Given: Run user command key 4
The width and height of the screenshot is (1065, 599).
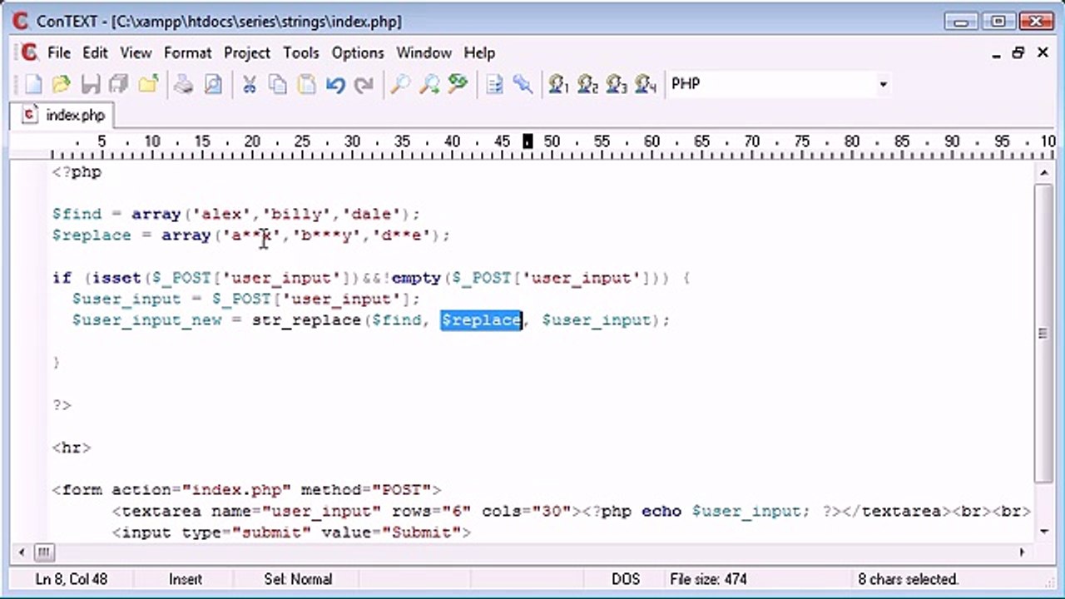Looking at the screenshot, I should (646, 84).
